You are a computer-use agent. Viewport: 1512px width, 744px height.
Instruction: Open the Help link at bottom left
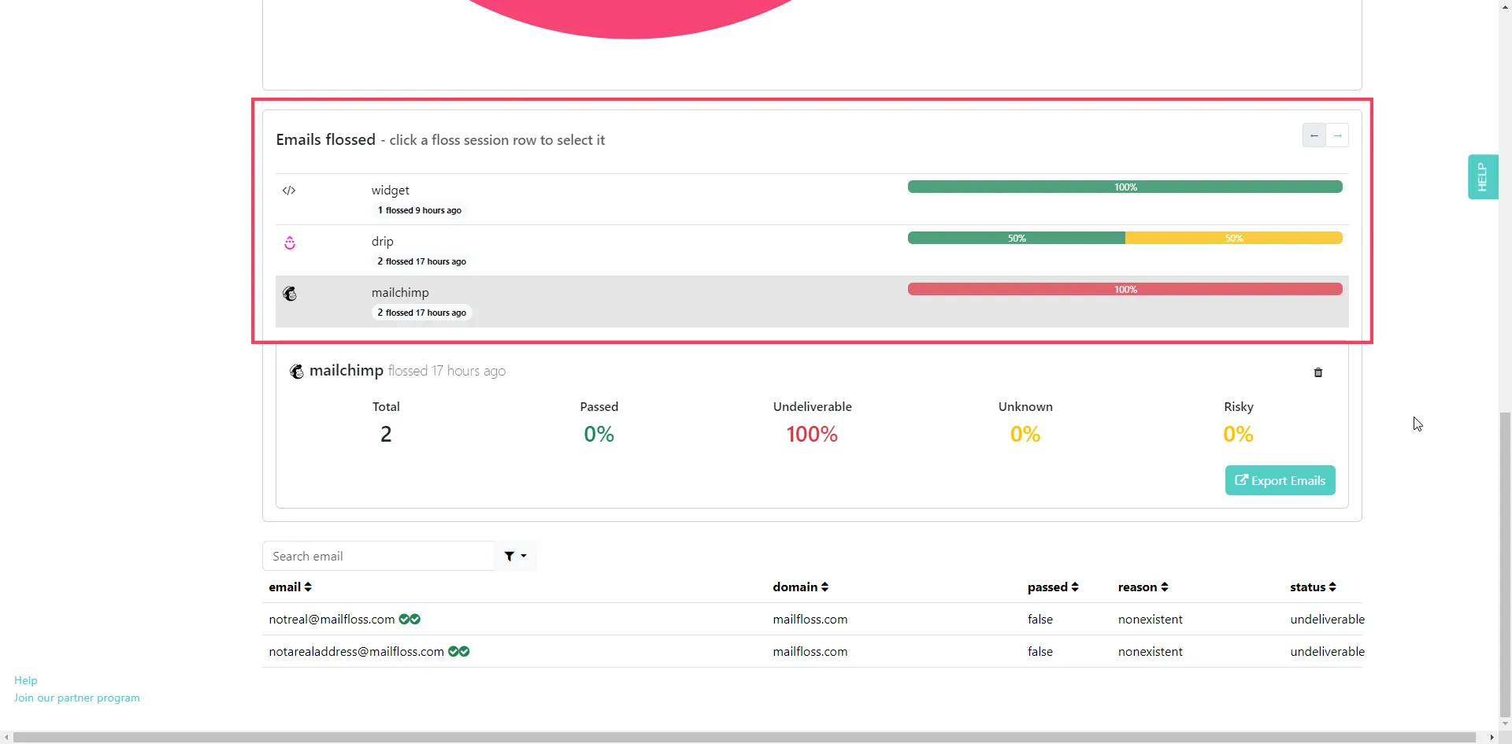(x=25, y=680)
